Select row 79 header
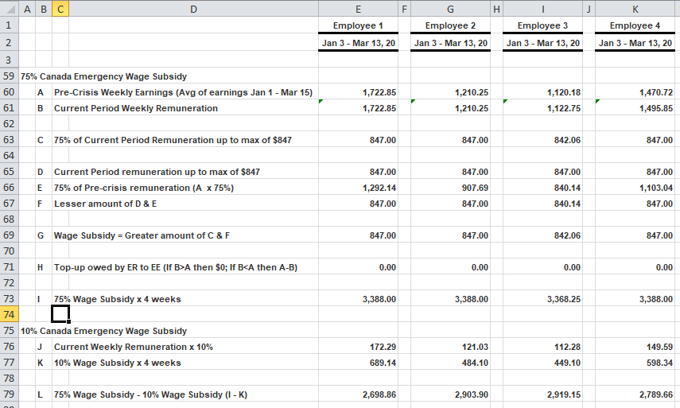This screenshot has width=680, height=408. pyautogui.click(x=9, y=394)
